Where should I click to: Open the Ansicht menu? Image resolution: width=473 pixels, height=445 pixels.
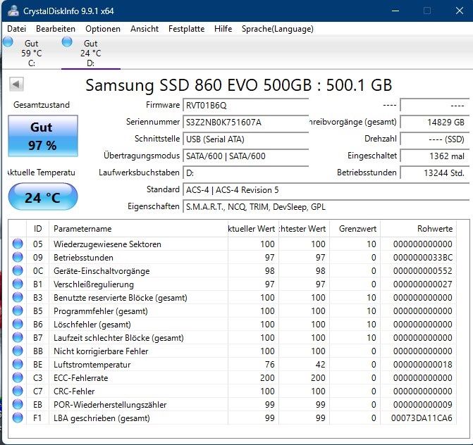145,29
